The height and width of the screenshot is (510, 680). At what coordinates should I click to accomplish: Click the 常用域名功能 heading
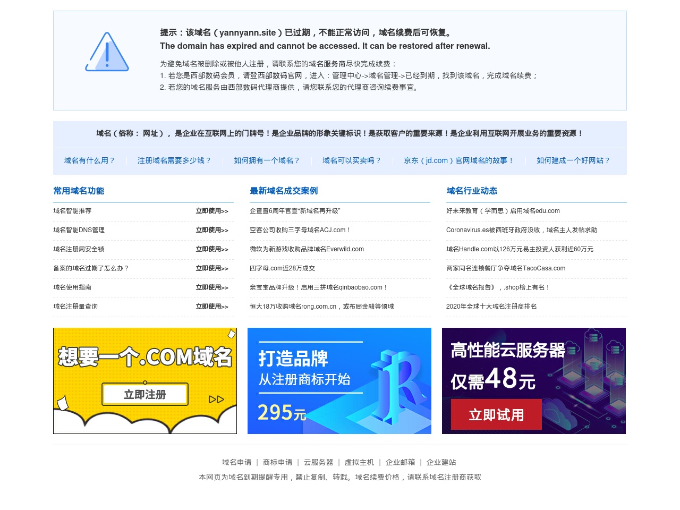coord(79,191)
